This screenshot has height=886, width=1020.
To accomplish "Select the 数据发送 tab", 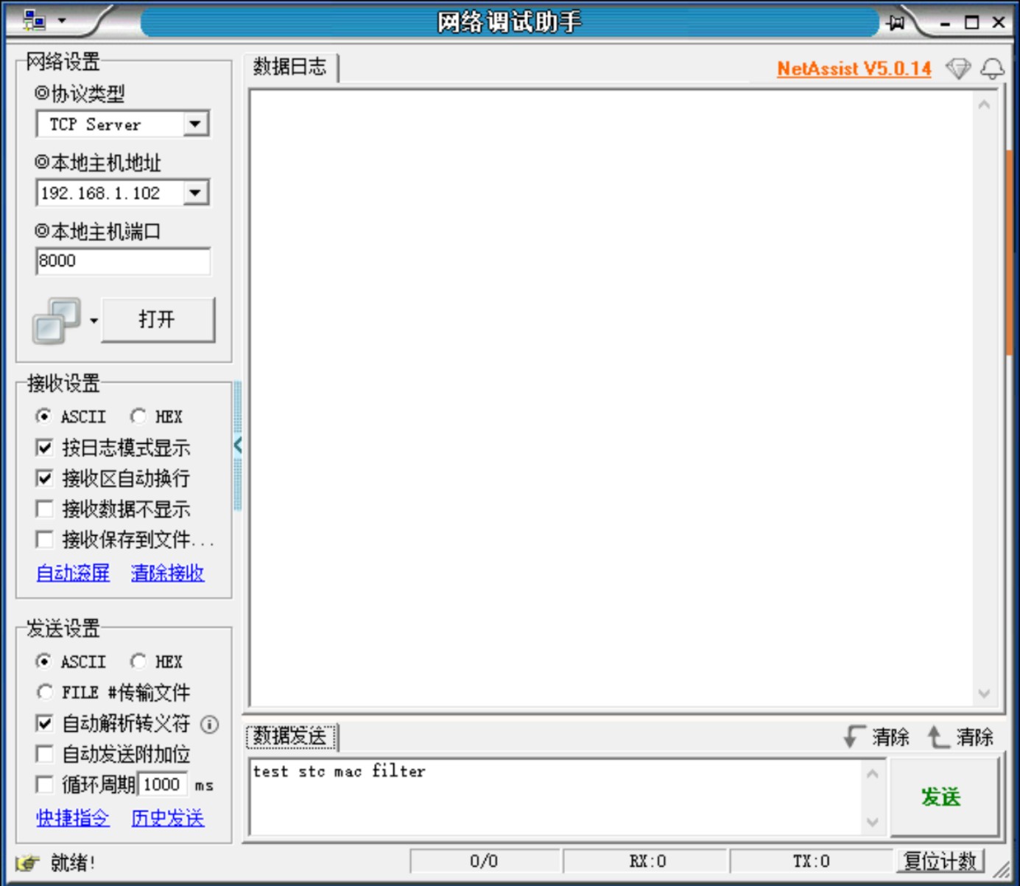I will [x=290, y=736].
